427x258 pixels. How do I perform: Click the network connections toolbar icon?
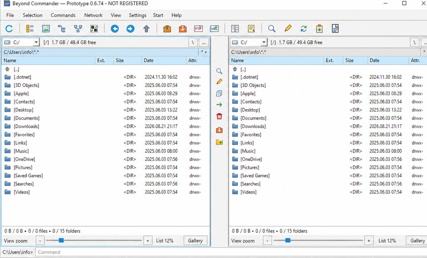pyautogui.click(x=78, y=29)
